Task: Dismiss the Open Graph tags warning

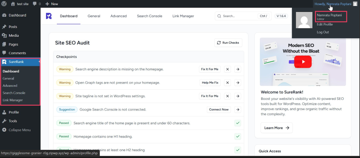Action: tap(227, 83)
